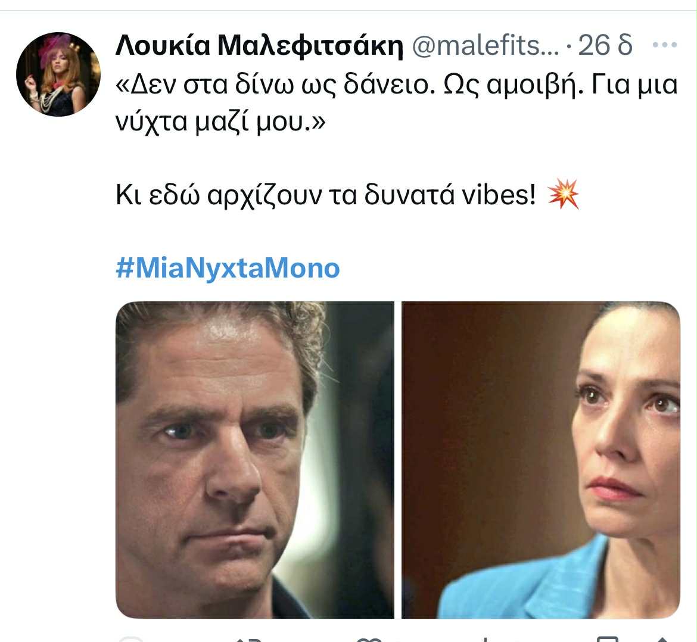Open the right photo of woman in blue

pyautogui.click(x=541, y=460)
